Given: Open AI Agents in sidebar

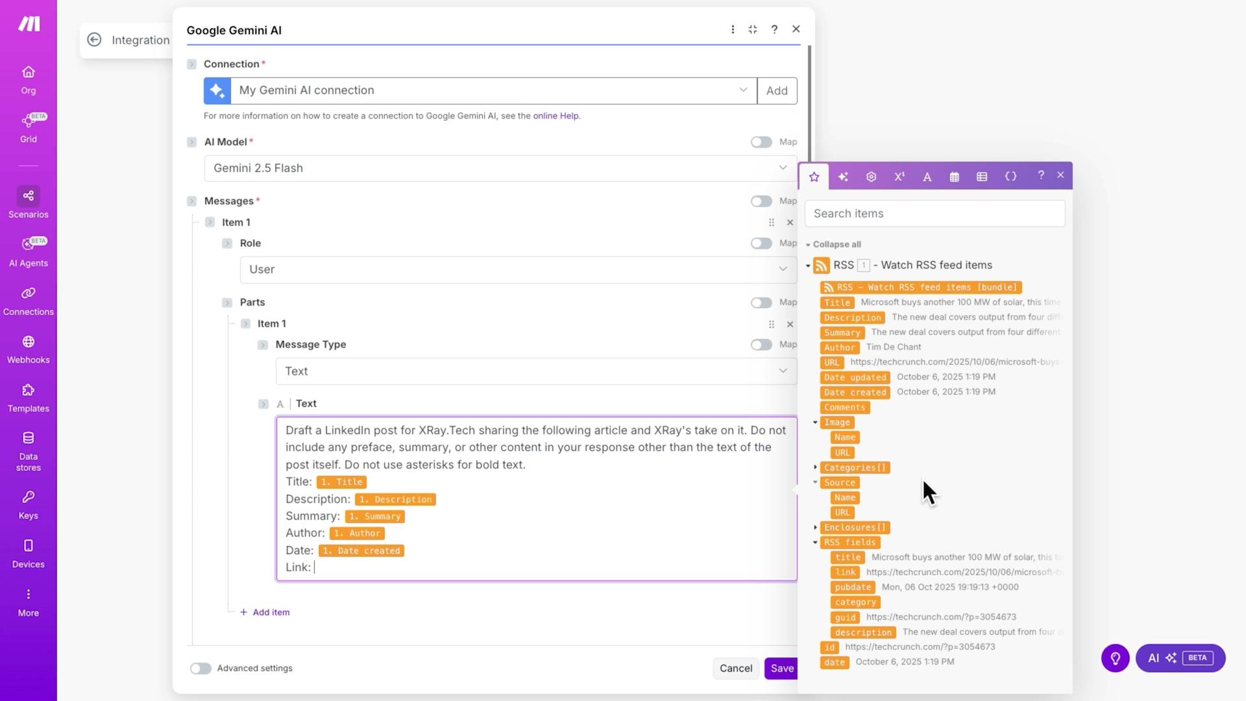Looking at the screenshot, I should pos(29,252).
